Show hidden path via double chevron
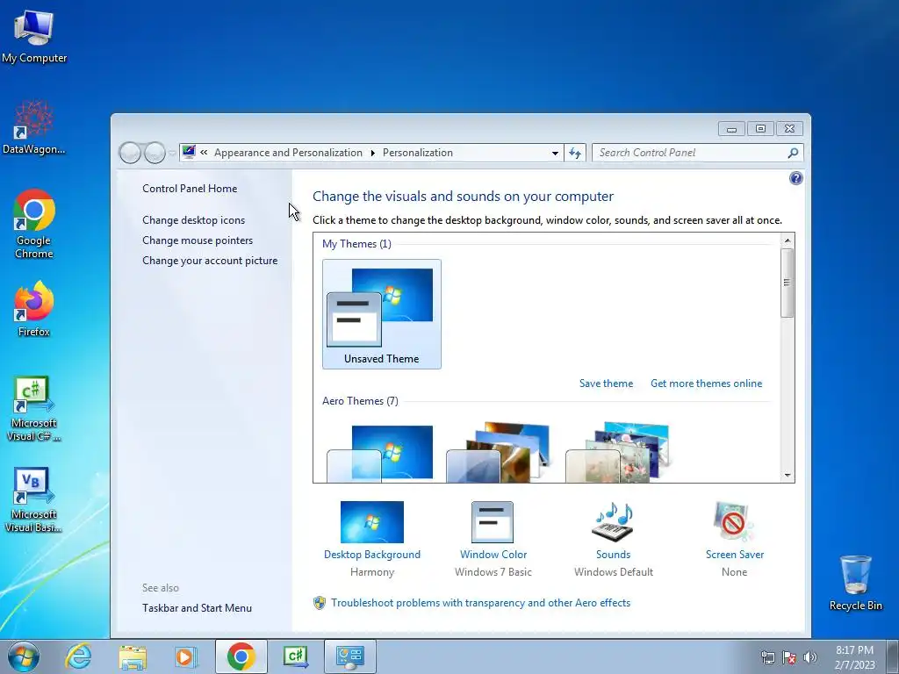This screenshot has width=899, height=674. pyautogui.click(x=204, y=153)
